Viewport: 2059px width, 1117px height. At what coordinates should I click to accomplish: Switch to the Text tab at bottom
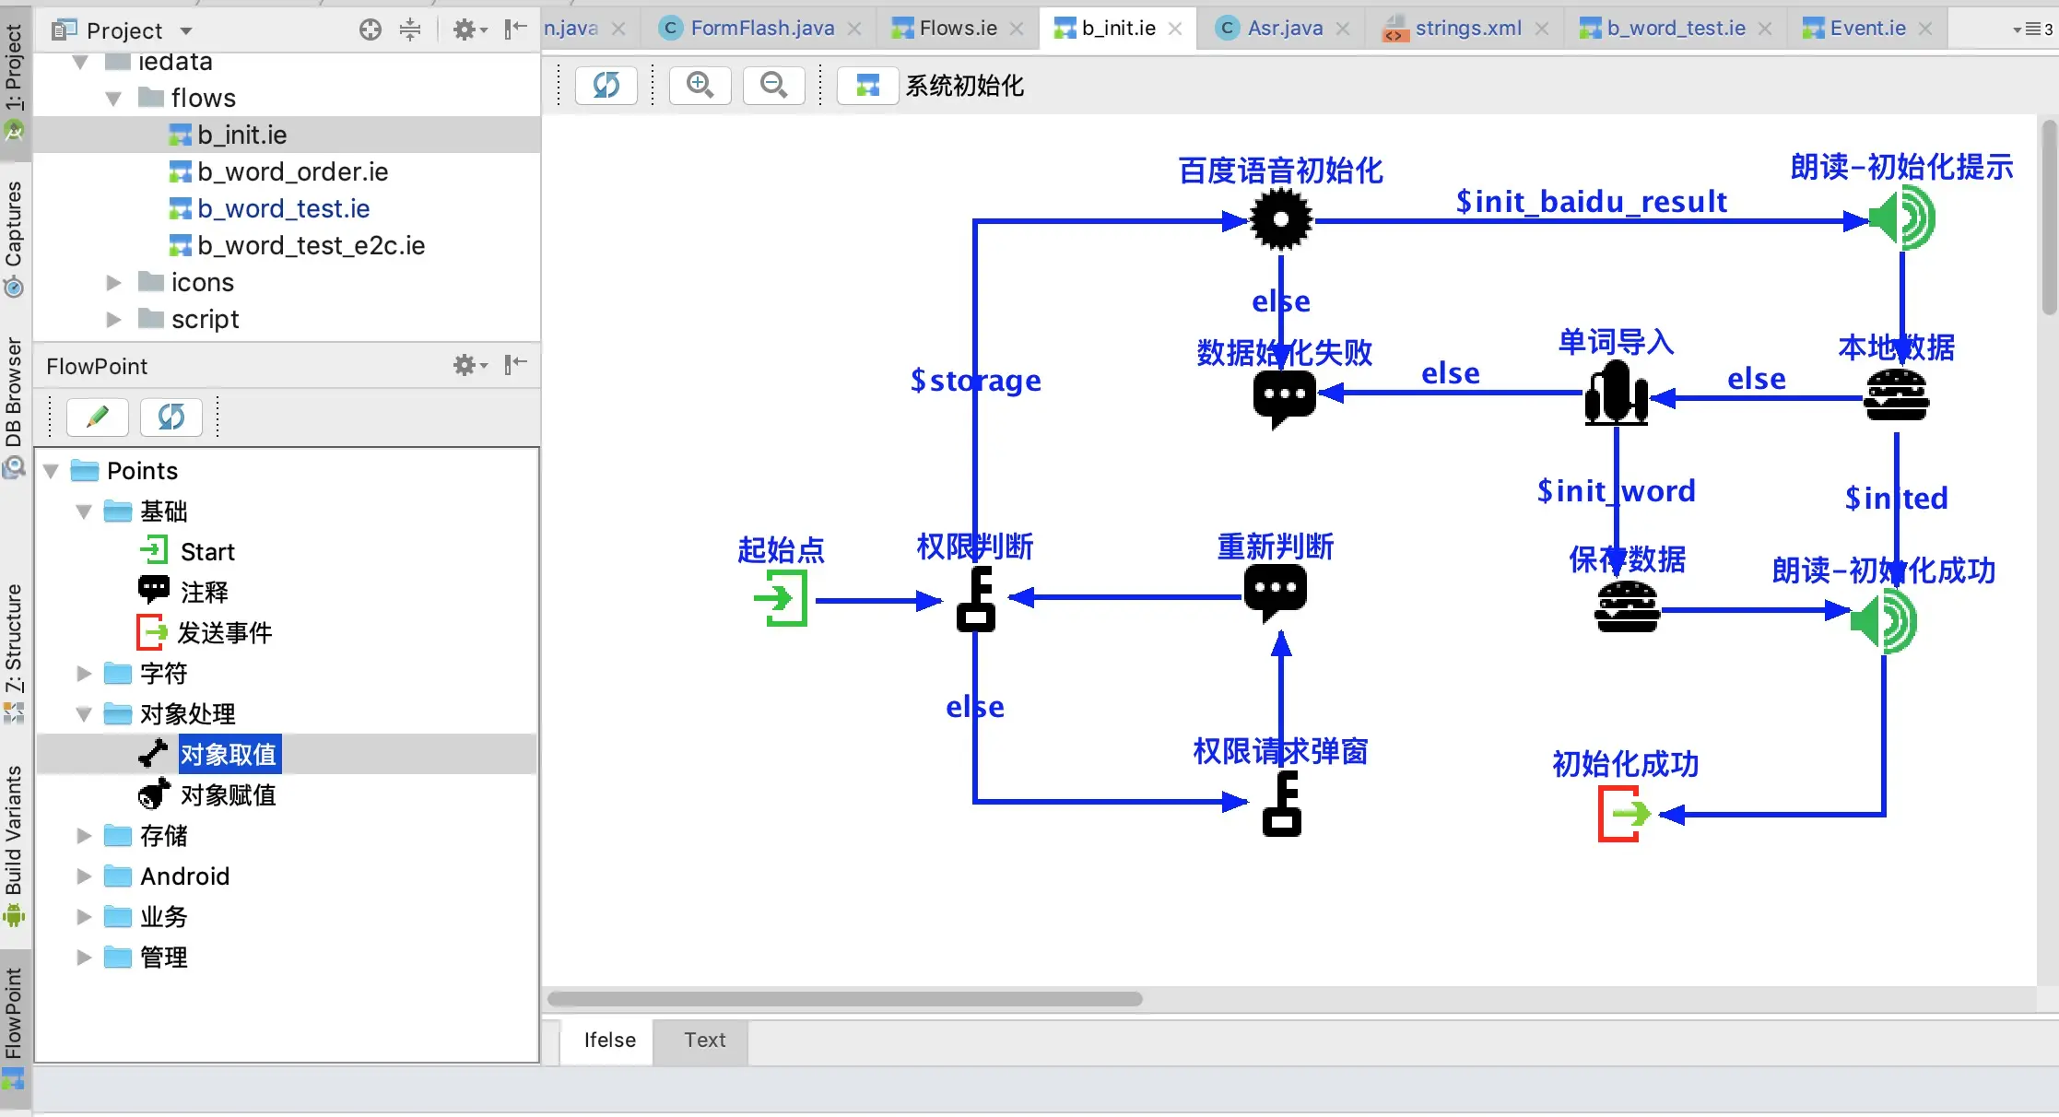click(x=704, y=1041)
